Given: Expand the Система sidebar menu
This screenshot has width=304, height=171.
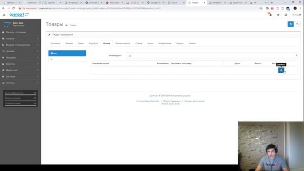Looking at the screenshot, I should coord(20,76).
